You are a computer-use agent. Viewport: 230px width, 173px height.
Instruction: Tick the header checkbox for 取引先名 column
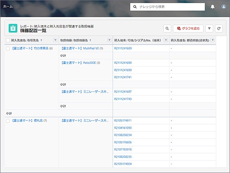point(8,40)
